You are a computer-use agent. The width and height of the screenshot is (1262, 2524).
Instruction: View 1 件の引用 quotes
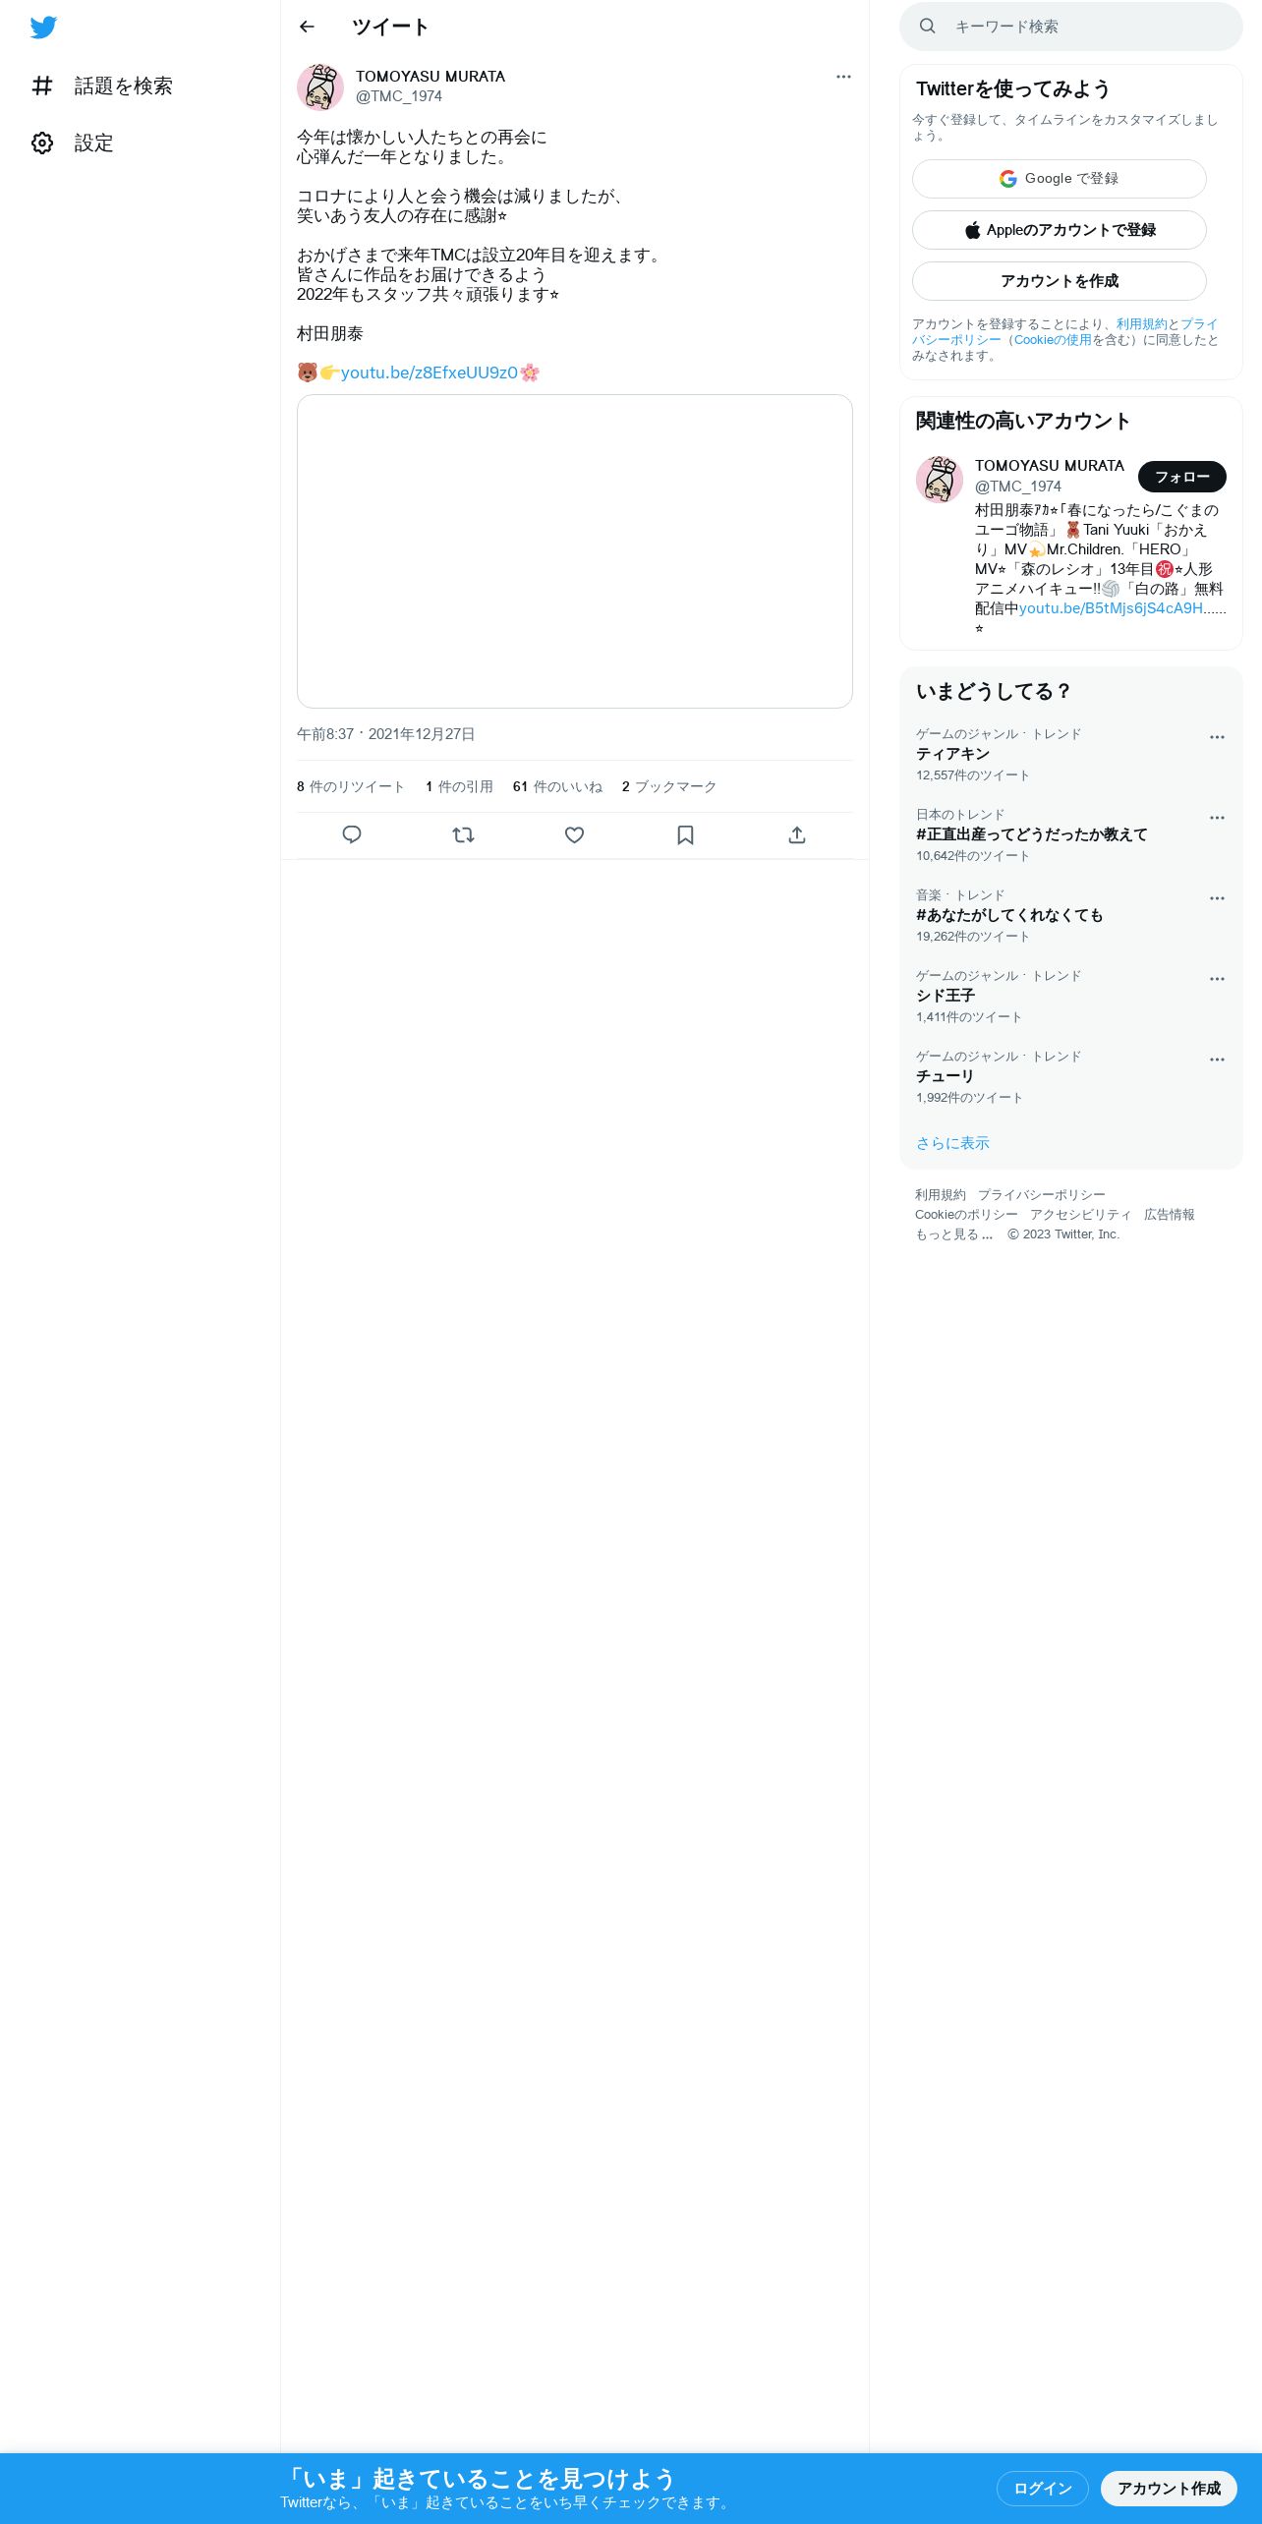tap(459, 787)
